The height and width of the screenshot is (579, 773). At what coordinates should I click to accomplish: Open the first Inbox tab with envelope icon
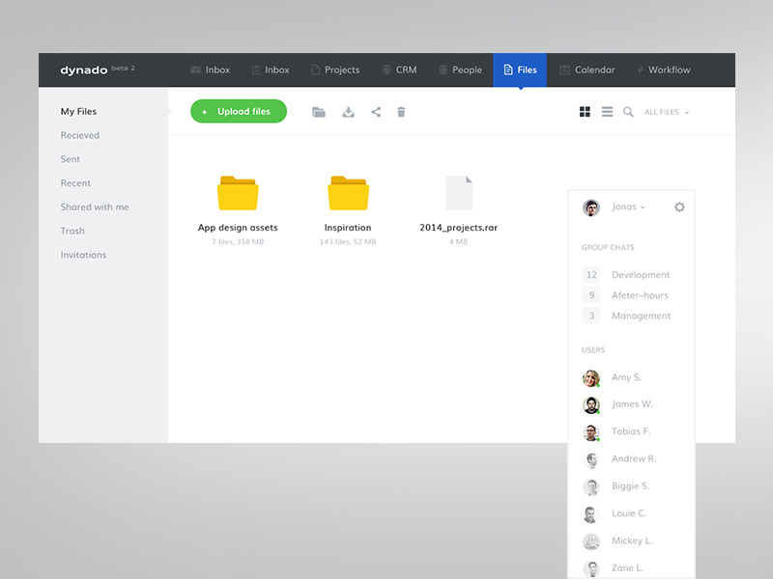[x=210, y=69]
